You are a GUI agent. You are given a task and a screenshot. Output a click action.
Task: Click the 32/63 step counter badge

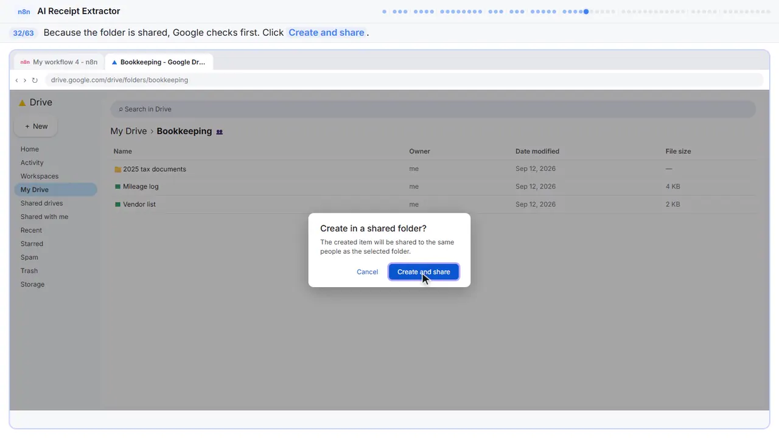pyautogui.click(x=23, y=33)
